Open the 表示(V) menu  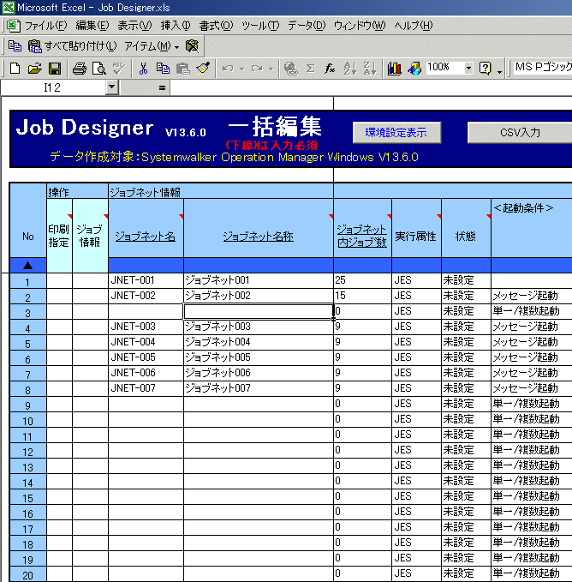134,26
